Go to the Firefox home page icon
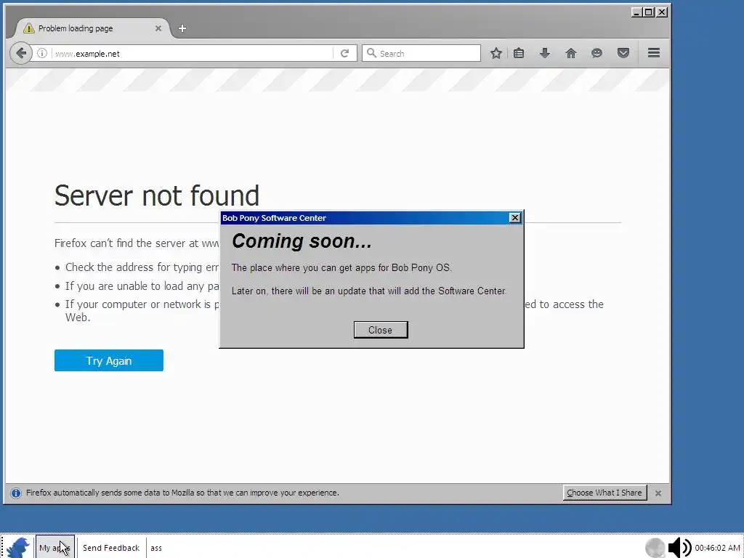744x558 pixels. pos(571,53)
